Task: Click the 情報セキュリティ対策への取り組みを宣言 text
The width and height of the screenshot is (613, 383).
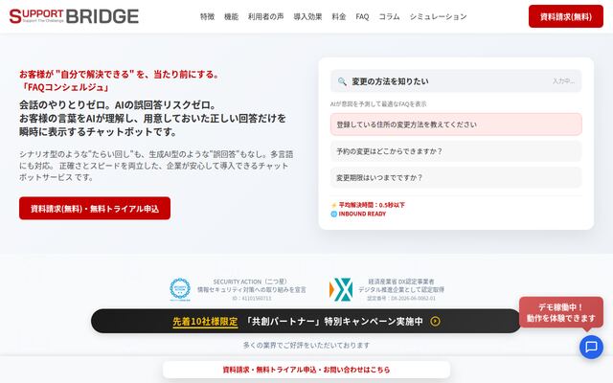Action: point(251,290)
